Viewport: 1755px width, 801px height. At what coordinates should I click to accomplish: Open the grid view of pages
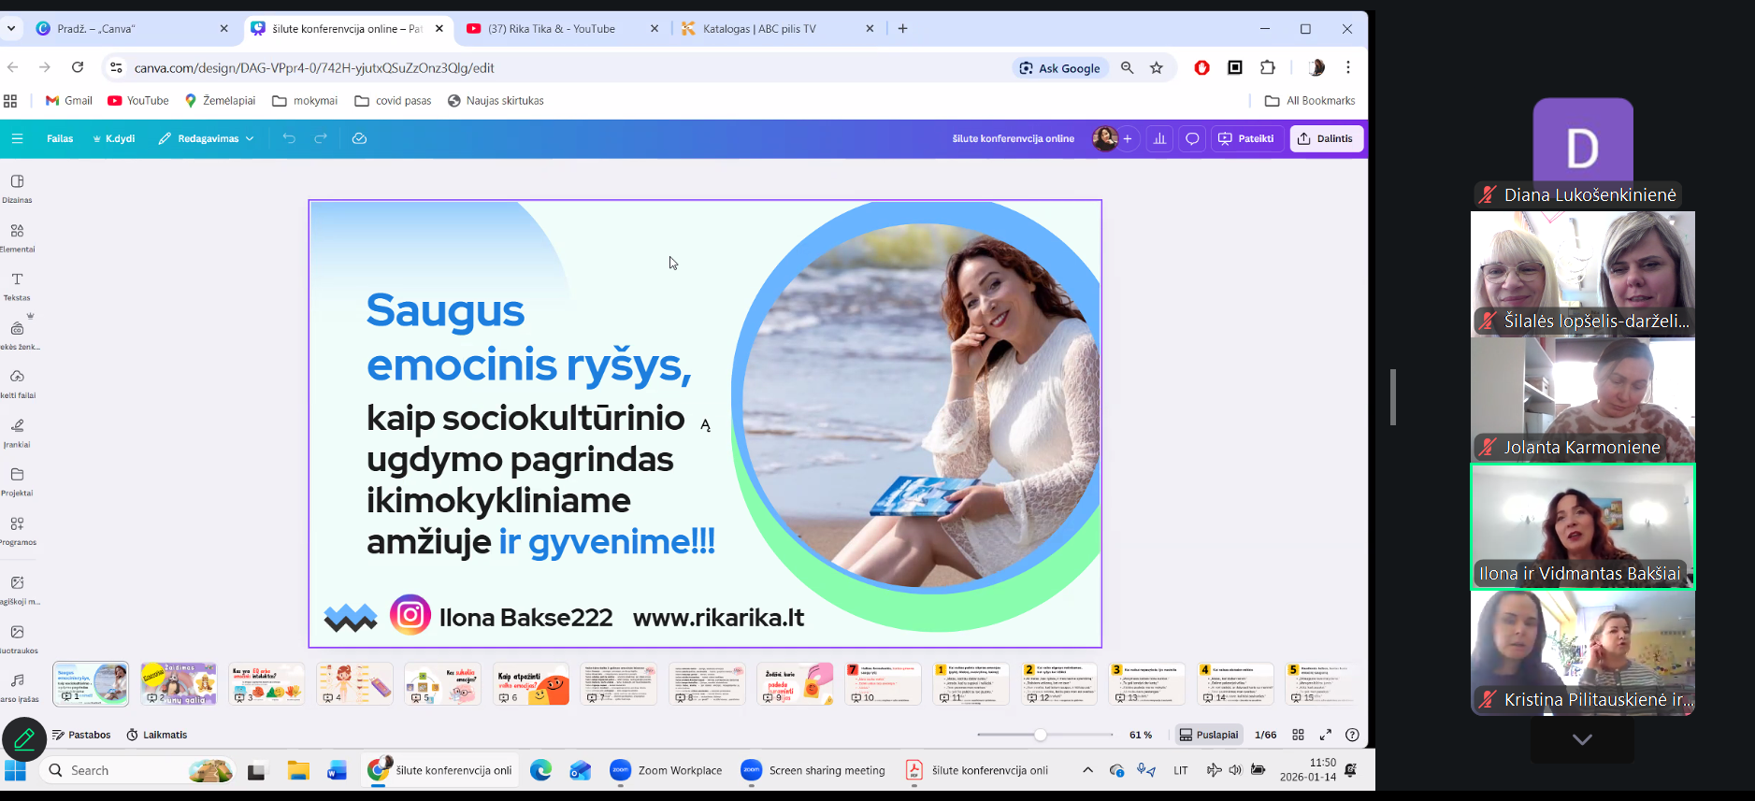(1298, 735)
